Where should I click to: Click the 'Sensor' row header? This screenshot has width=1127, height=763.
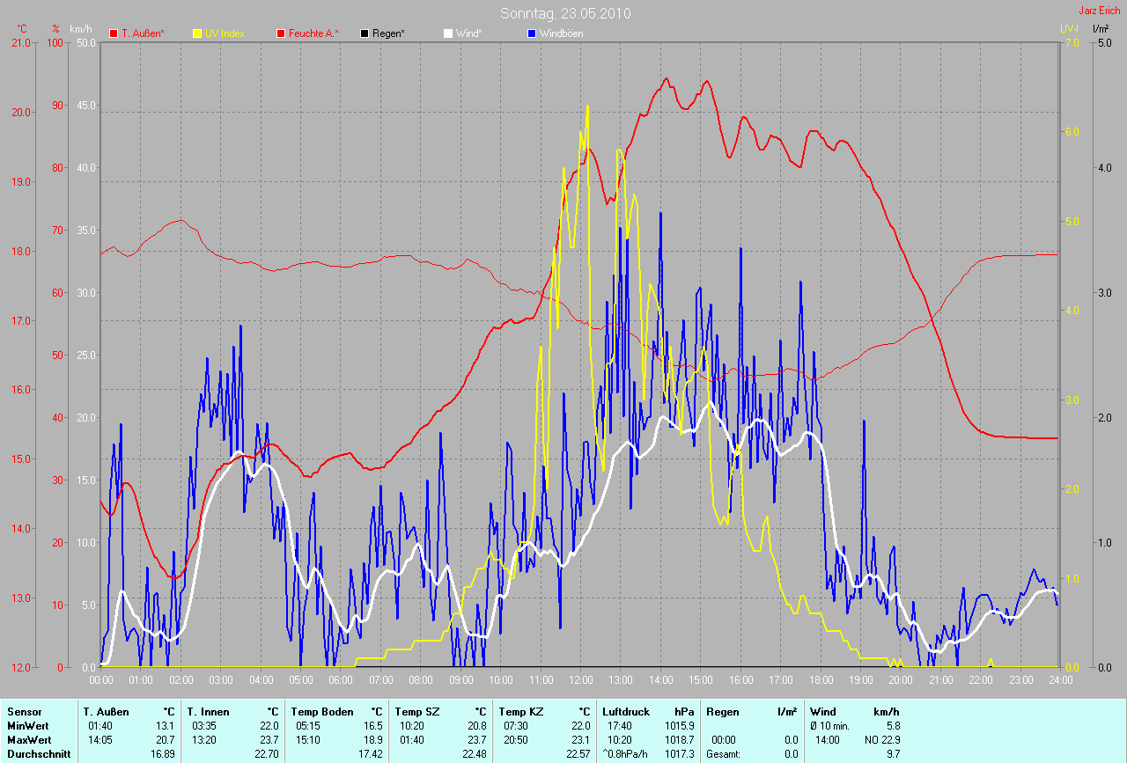[24, 711]
